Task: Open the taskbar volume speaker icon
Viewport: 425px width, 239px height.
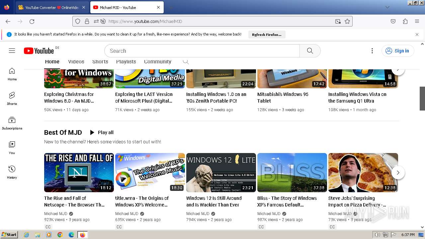Action: [378, 235]
